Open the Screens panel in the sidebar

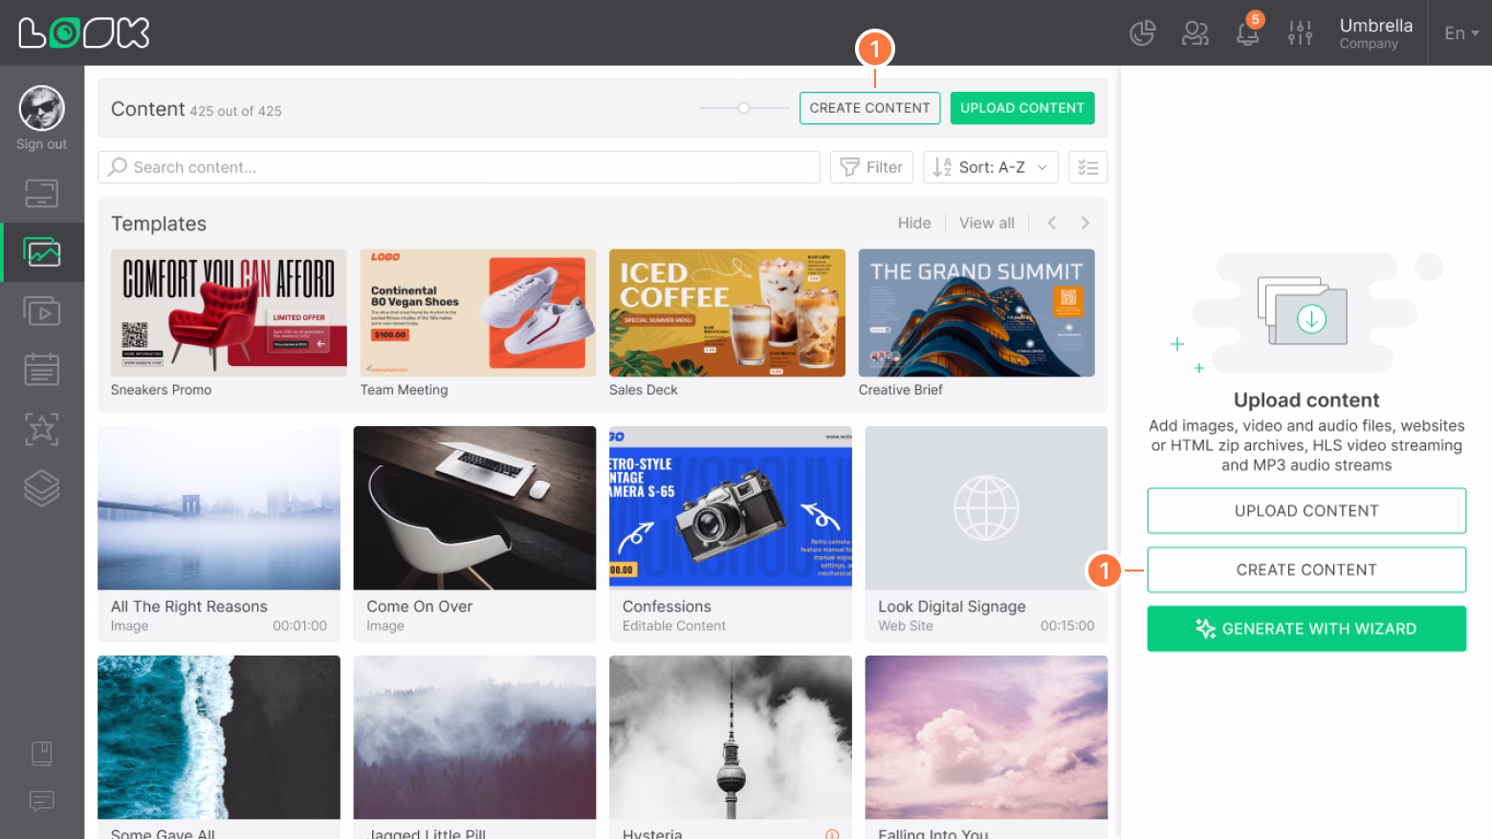click(41, 192)
